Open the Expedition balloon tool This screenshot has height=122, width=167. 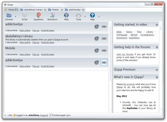pos(38,17)
